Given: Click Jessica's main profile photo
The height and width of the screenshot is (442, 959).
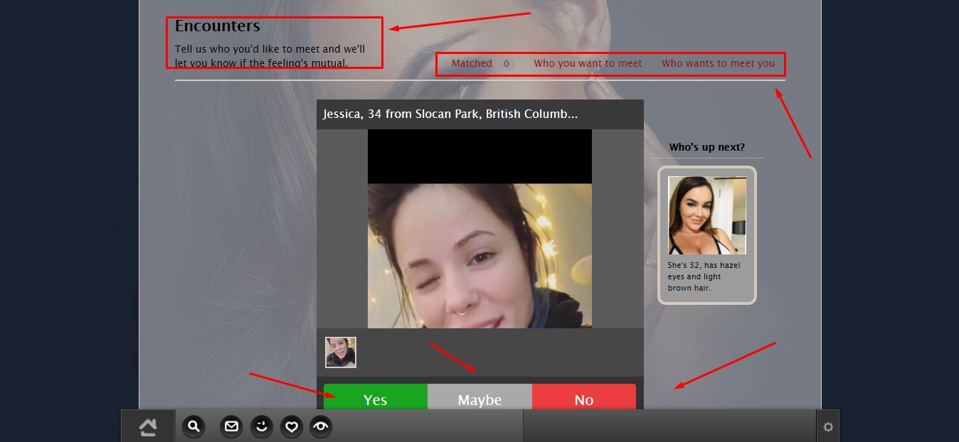Looking at the screenshot, I should (x=479, y=229).
